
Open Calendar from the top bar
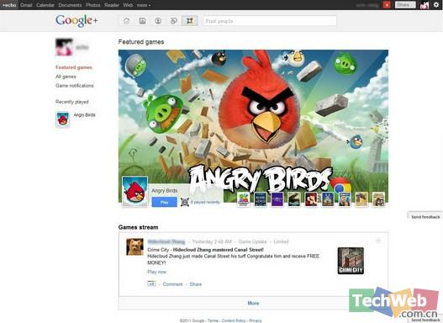point(45,5)
